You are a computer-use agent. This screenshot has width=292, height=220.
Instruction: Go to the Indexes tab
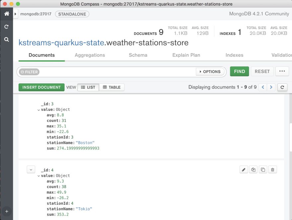[235, 55]
